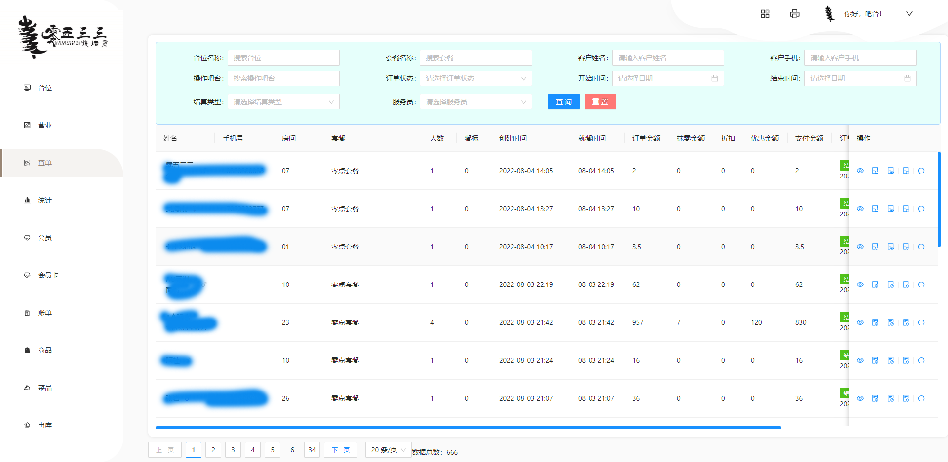
Task: Expand the user menu chevron beside 你好，吧台
Action: (909, 14)
